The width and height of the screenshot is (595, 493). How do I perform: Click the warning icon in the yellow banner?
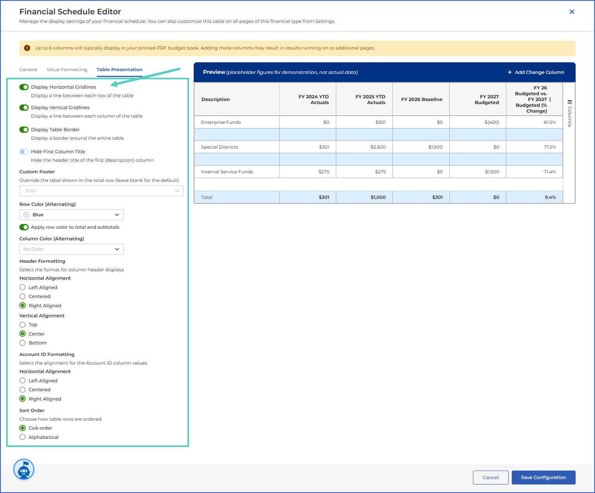(x=27, y=48)
